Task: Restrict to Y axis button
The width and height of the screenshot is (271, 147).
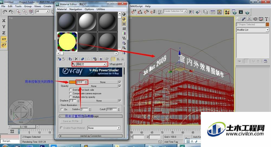Action: point(4,27)
